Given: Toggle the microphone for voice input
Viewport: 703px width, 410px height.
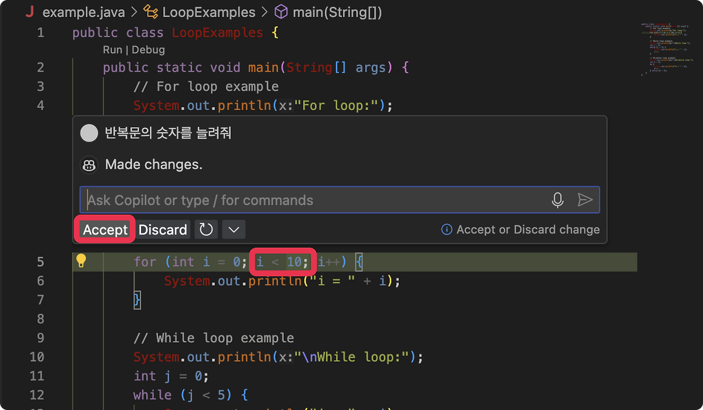Looking at the screenshot, I should click(557, 200).
